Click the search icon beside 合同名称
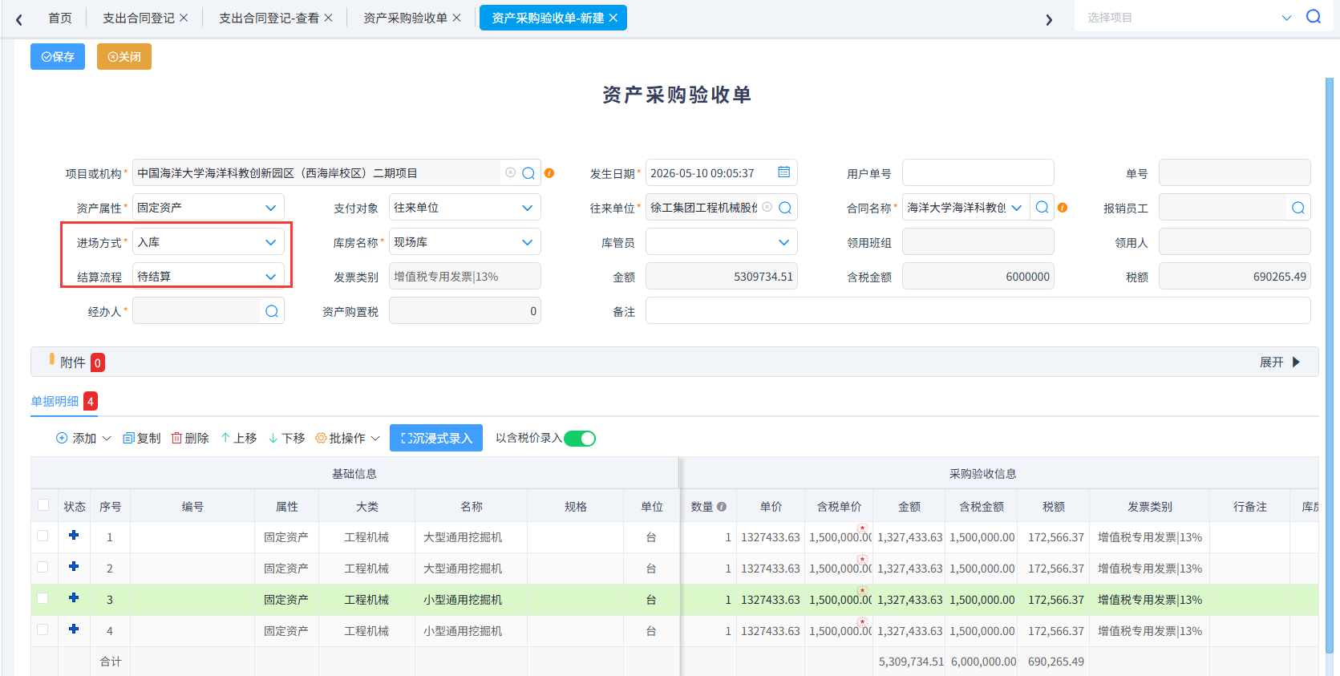The height and width of the screenshot is (676, 1340). pyautogui.click(x=1042, y=207)
